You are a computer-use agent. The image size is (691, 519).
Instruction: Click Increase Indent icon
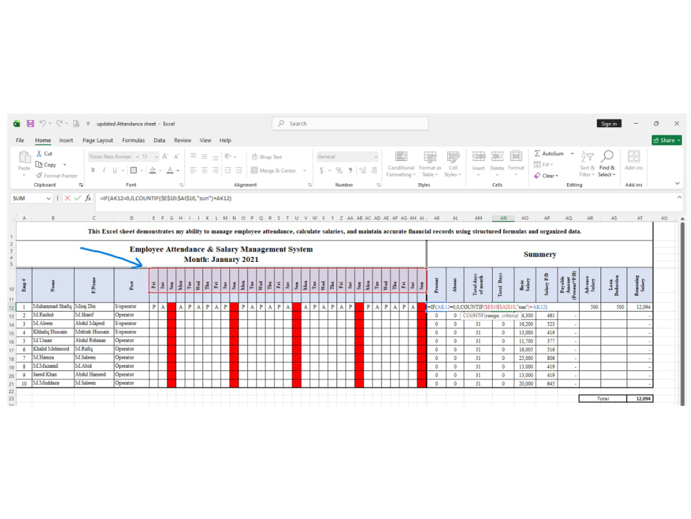[x=239, y=170]
